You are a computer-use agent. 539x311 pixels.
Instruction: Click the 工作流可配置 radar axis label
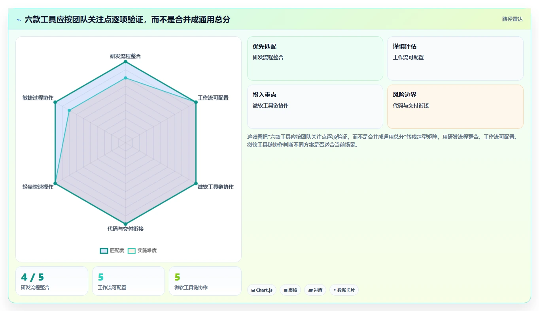point(213,98)
